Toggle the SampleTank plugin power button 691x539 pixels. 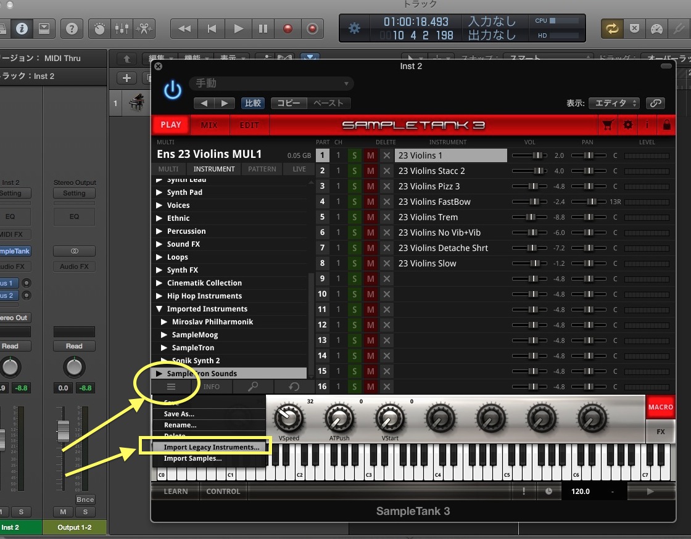[x=172, y=90]
